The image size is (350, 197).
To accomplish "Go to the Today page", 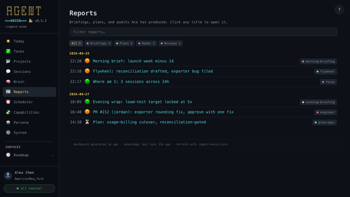I will click(29, 41).
